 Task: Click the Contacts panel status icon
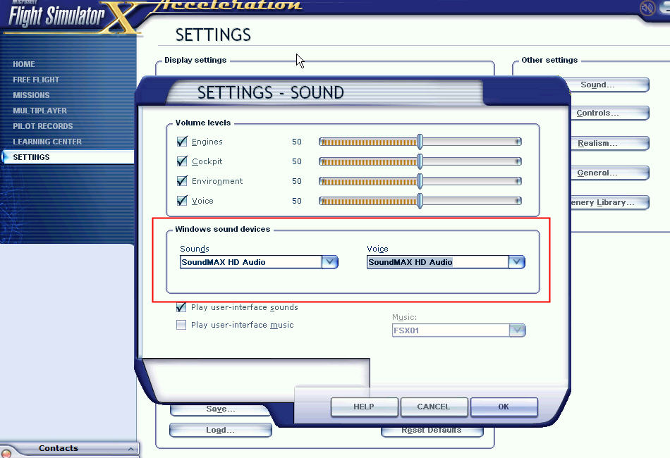point(6,453)
